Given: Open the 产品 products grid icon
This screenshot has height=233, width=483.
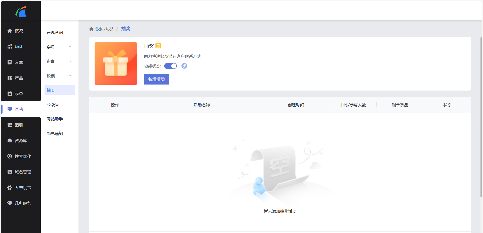Looking at the screenshot, I should tap(10, 78).
